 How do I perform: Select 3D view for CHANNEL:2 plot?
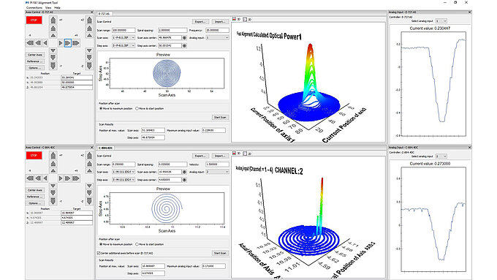pos(234,154)
